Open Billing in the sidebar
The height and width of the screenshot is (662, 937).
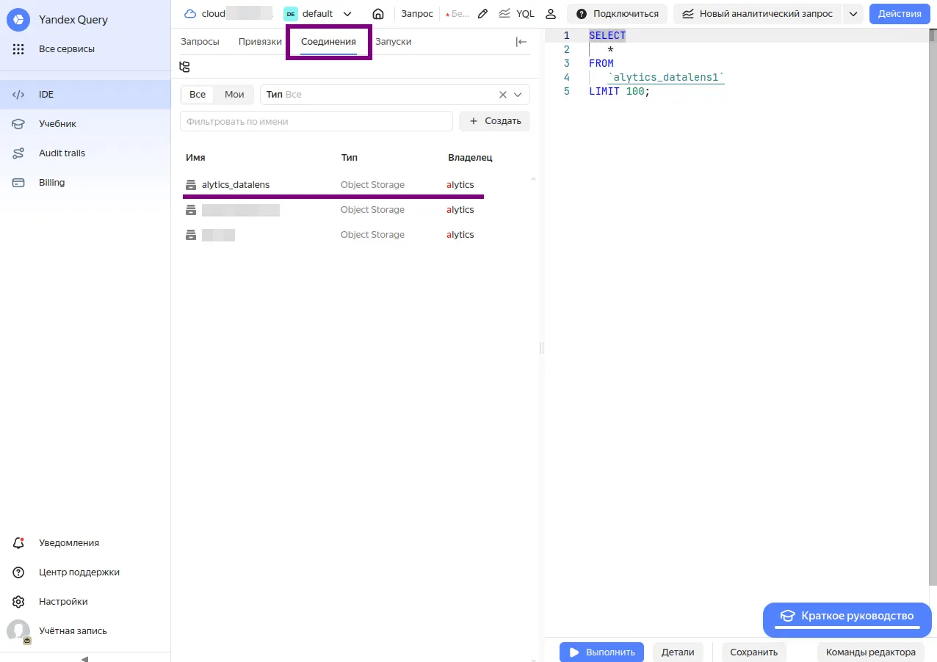click(85, 183)
